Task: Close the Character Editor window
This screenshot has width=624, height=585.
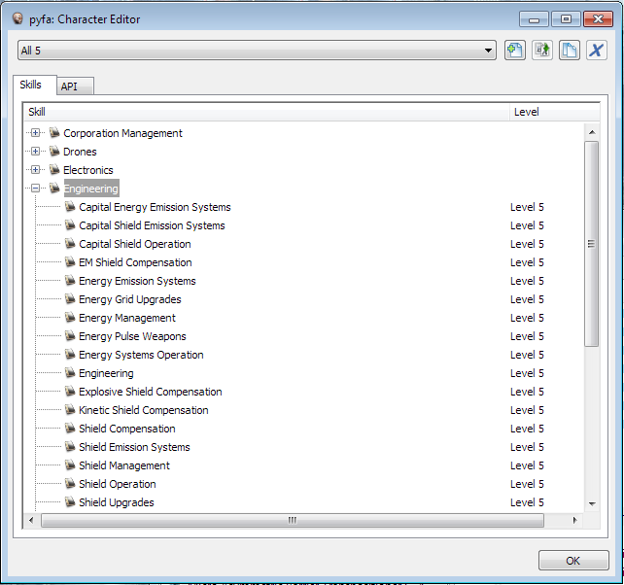Action: point(598,19)
